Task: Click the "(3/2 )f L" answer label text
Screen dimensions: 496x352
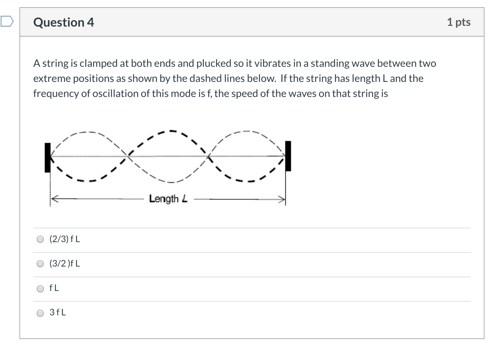Action: [x=65, y=264]
